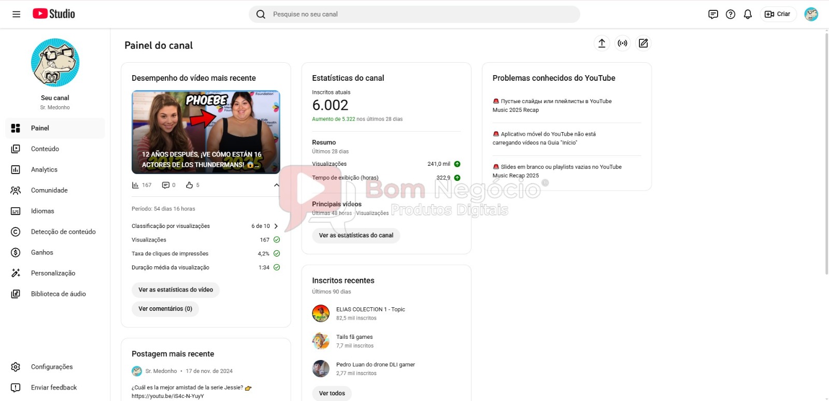Viewport: 829px width, 401px height.
Task: Expand the ranking by views arrow
Action: tap(276, 226)
